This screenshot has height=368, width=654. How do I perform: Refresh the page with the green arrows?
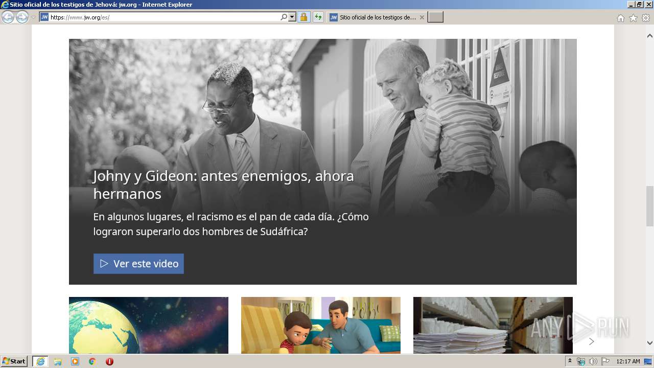coord(318,17)
